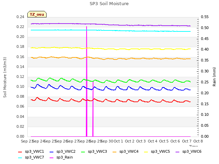Image resolution: width=219 pixels, height=164 pixels.
Task: Click the green sp3_VWC3 legend swatch
Action: click(83, 152)
